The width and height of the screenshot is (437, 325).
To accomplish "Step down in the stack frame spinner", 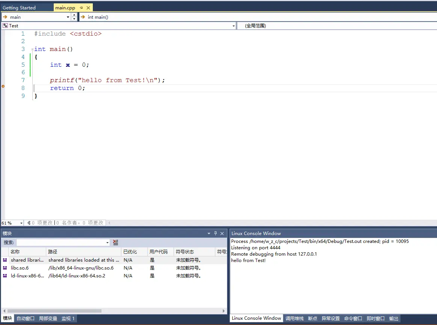I will click(x=74, y=19).
